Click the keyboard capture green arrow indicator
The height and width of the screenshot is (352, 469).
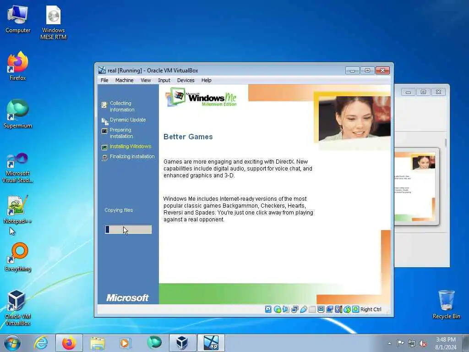(x=355, y=309)
